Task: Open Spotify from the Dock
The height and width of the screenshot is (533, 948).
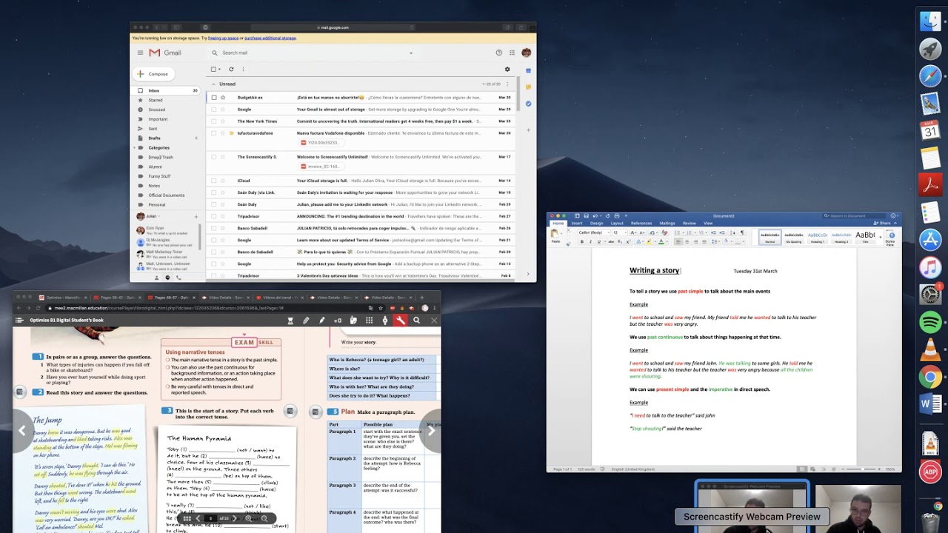Action: 930,322
